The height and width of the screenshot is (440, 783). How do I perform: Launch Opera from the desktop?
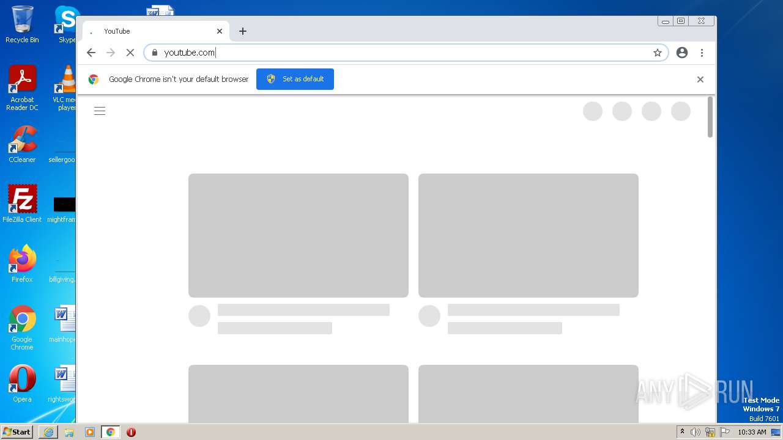tap(22, 384)
